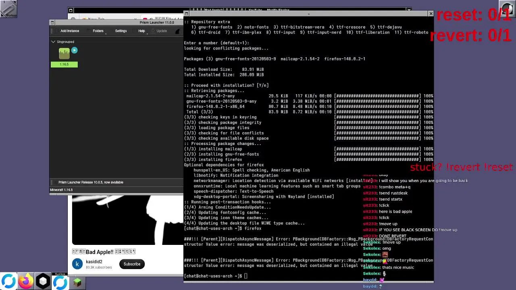
Task: Open the terminal window menu button
Action: pyautogui.click(x=186, y=14)
